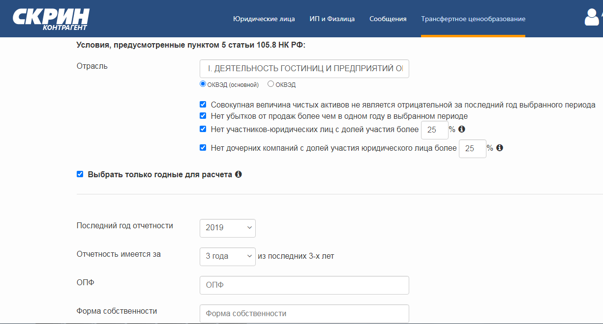Screen dimensions: 603x324
Task: Select the ОКВЭД (основной) radio button
Action: coord(203,84)
